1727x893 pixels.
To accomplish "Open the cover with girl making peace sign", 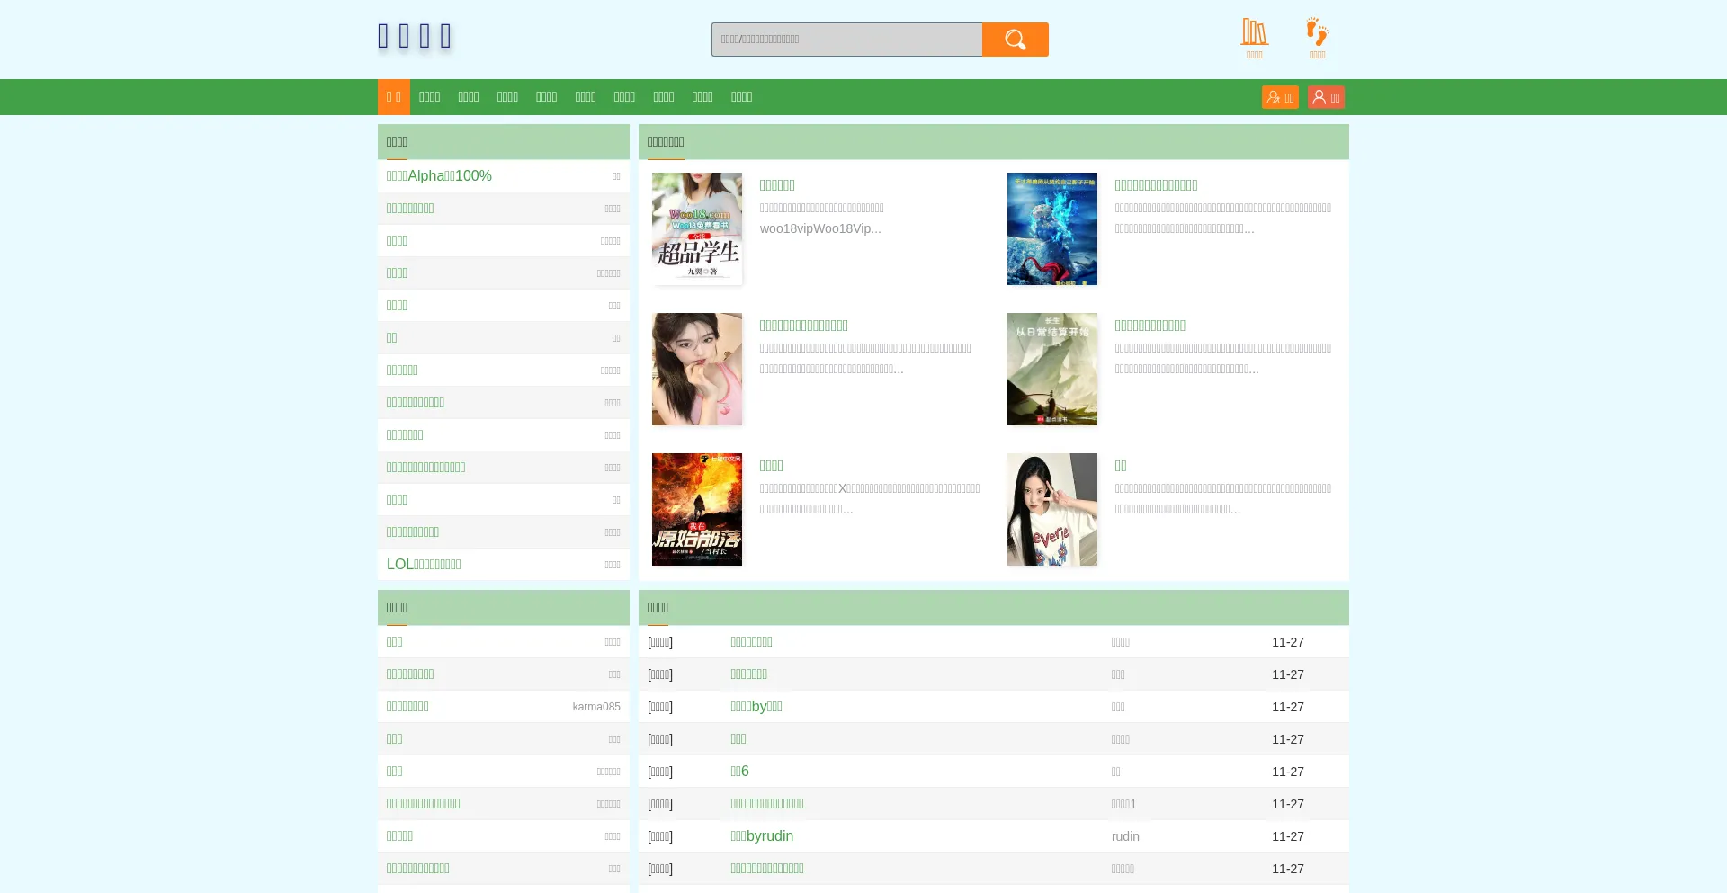I will click(1051, 509).
